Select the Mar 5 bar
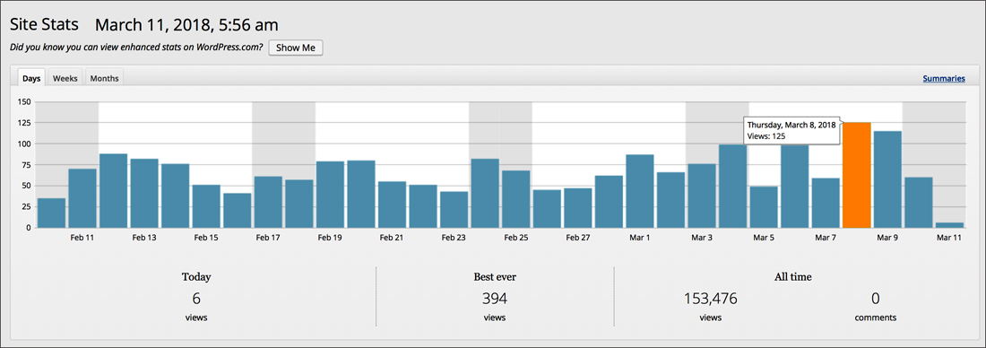The image size is (986, 348). point(764,207)
